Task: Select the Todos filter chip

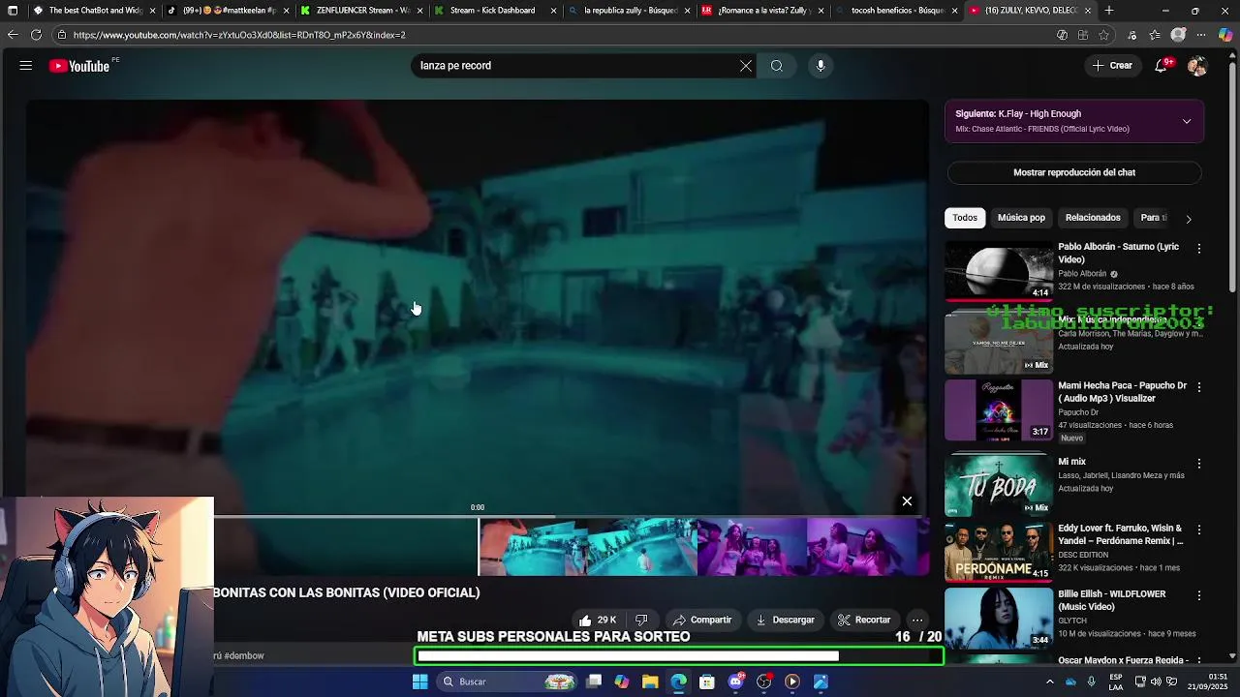Action: point(965,218)
